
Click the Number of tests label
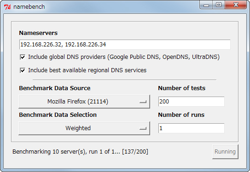[181, 88]
